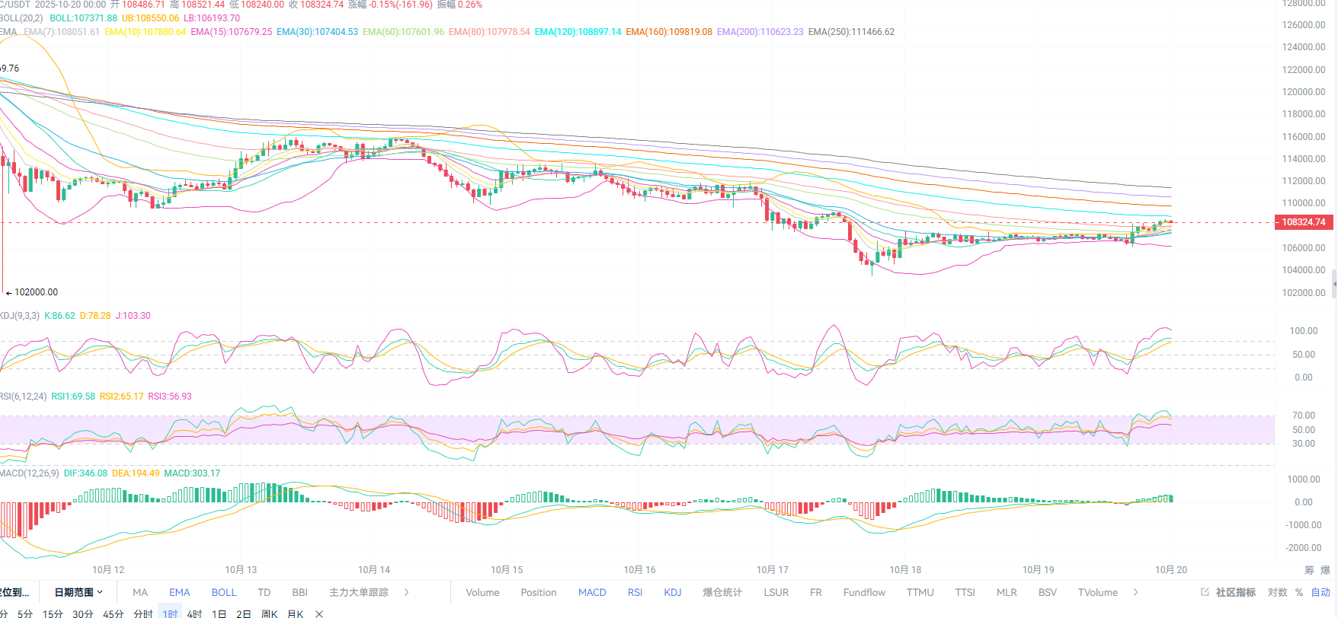Open community indicators via the edit icon
The width and height of the screenshot is (1338, 618).
coord(1205,592)
